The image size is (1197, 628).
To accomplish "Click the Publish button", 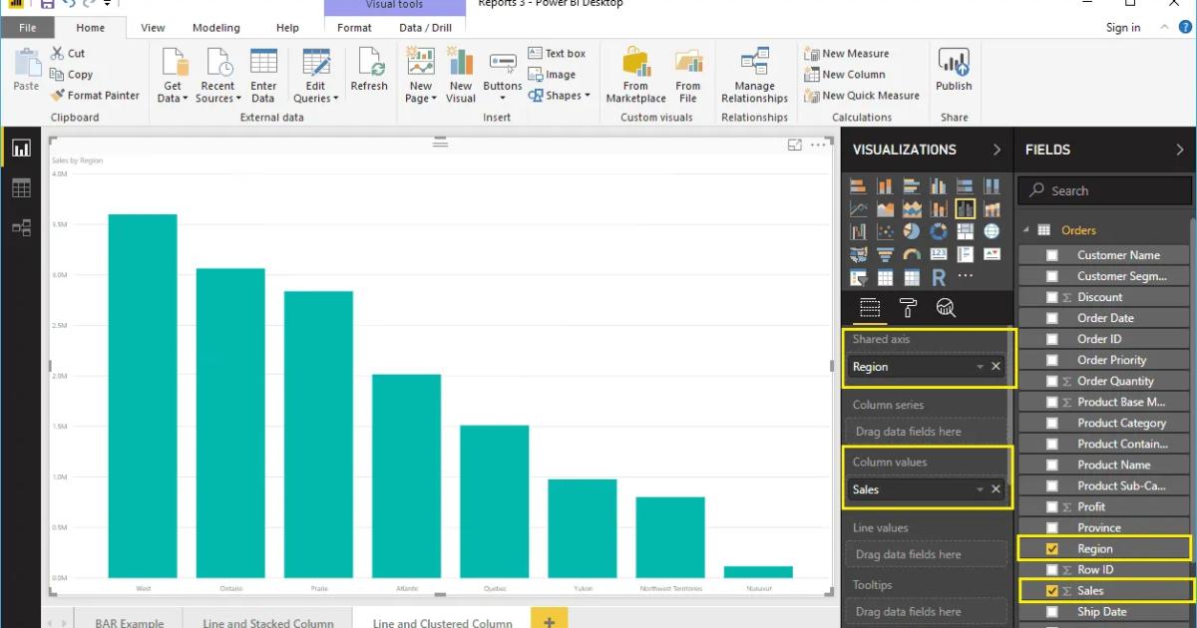I will (x=954, y=70).
